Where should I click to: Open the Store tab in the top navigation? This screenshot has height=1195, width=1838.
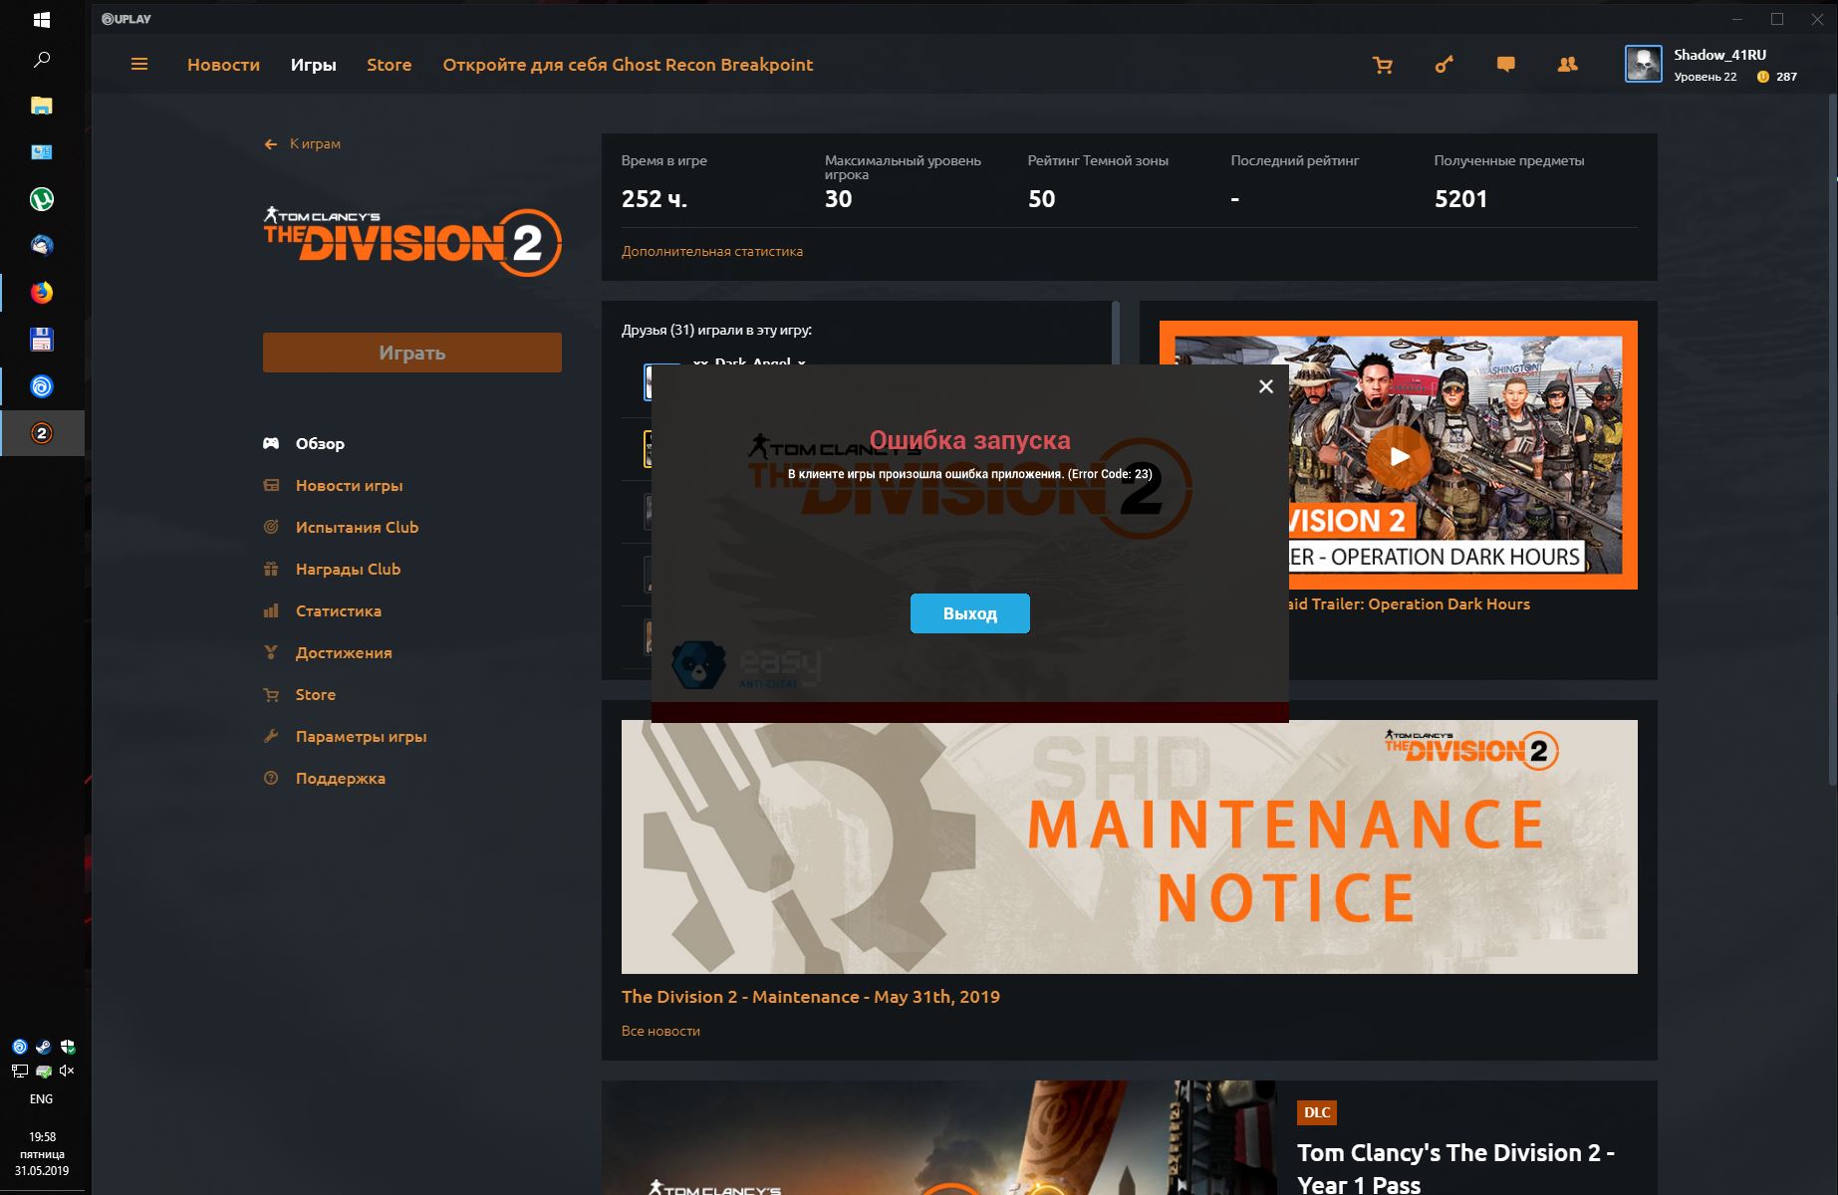(389, 65)
